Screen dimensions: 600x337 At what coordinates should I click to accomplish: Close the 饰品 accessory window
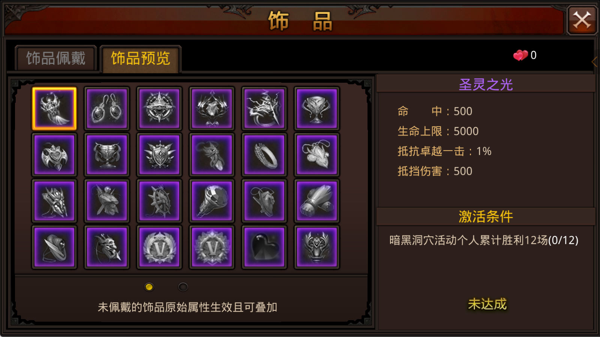pyautogui.click(x=582, y=20)
